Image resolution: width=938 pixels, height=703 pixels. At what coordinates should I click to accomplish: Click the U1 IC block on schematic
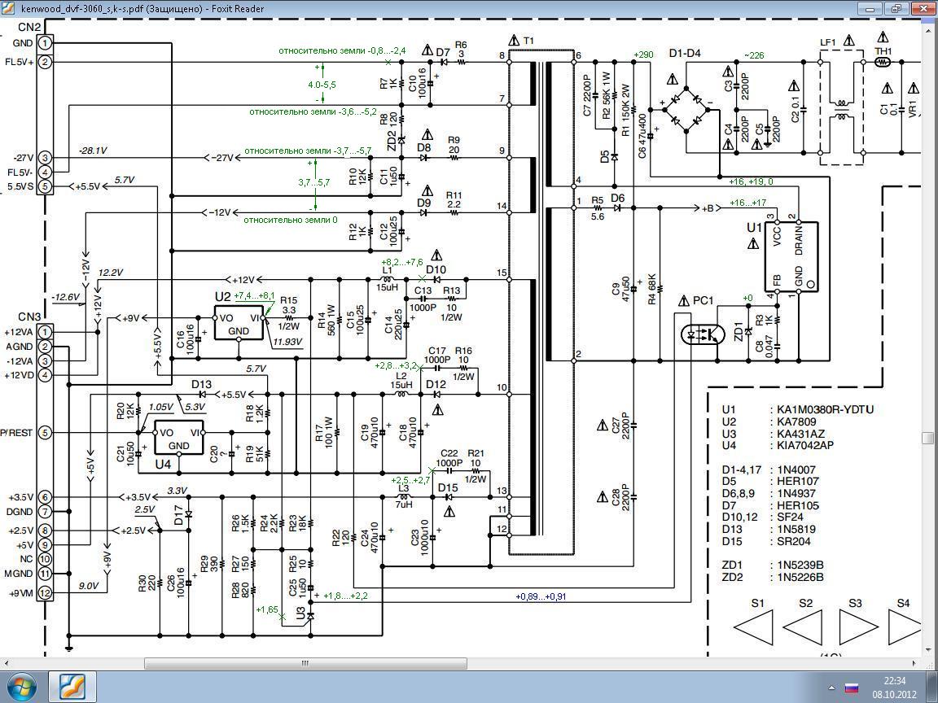tap(790, 256)
